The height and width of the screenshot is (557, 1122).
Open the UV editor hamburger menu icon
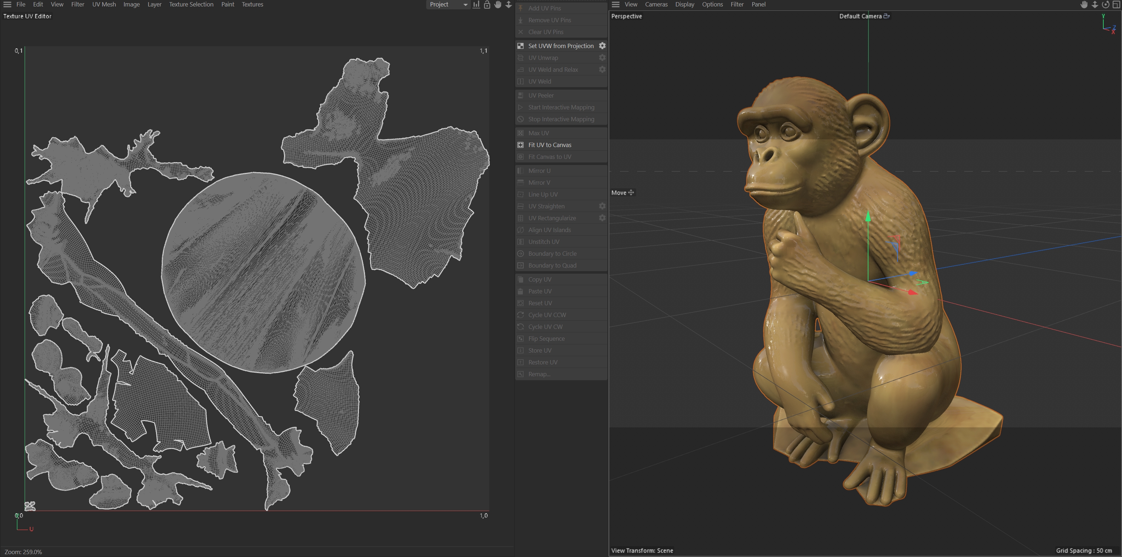click(7, 4)
